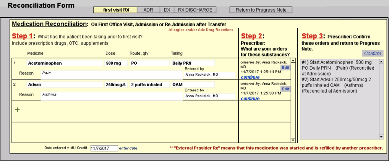Click the Acetaminophen medicine name field
389x161 pixels.
[65, 63]
